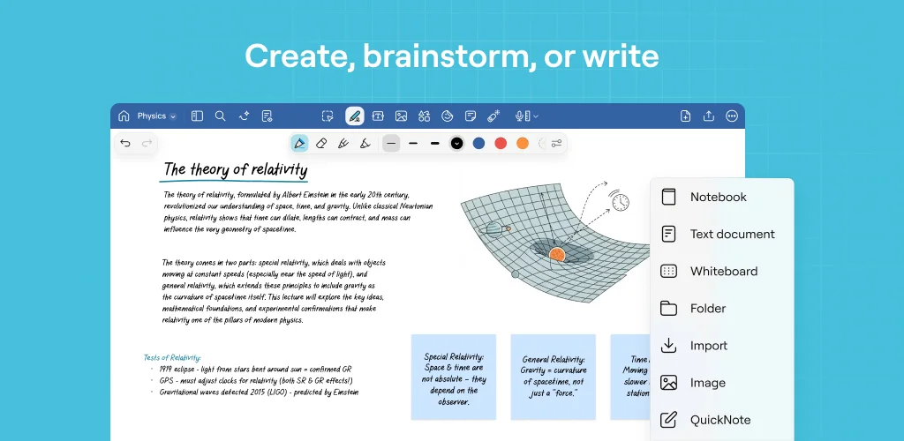Image resolution: width=904 pixels, height=441 pixels.
Task: Select the thin stroke width option
Action: coord(391,144)
